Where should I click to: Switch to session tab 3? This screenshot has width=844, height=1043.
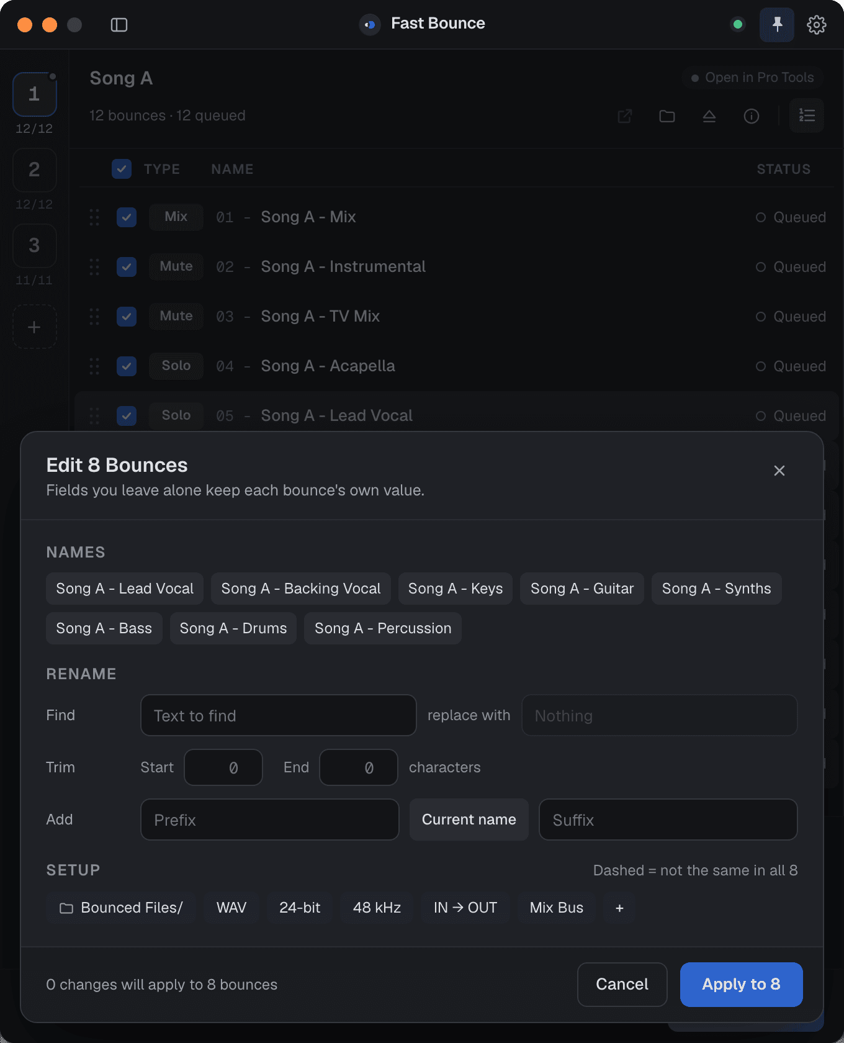pyautogui.click(x=35, y=246)
